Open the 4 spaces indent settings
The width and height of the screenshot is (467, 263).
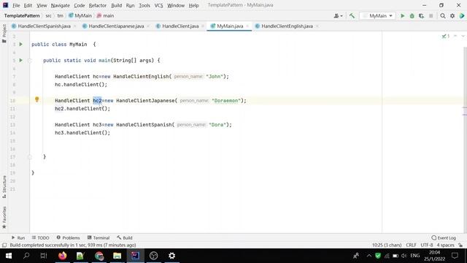point(445,245)
